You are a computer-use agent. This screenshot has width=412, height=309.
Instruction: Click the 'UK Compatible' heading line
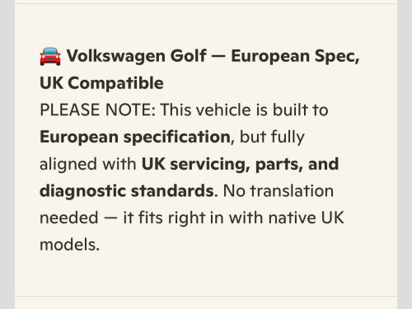tap(101, 83)
